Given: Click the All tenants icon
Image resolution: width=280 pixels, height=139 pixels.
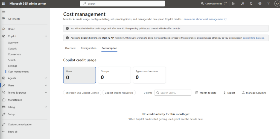Looking at the screenshot, I should click(x=4, y=19).
